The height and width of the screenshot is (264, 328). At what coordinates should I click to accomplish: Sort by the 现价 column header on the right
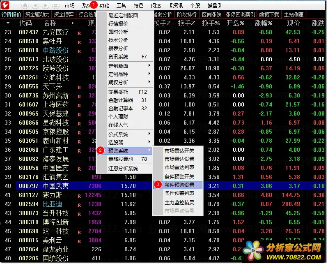[x=293, y=23]
